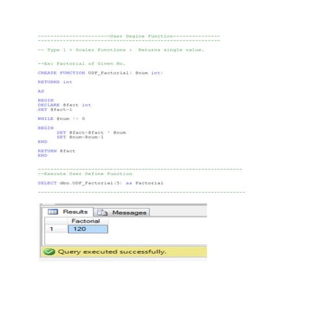
Task: Click the RETURNS int line
Action: pyautogui.click(x=55, y=82)
